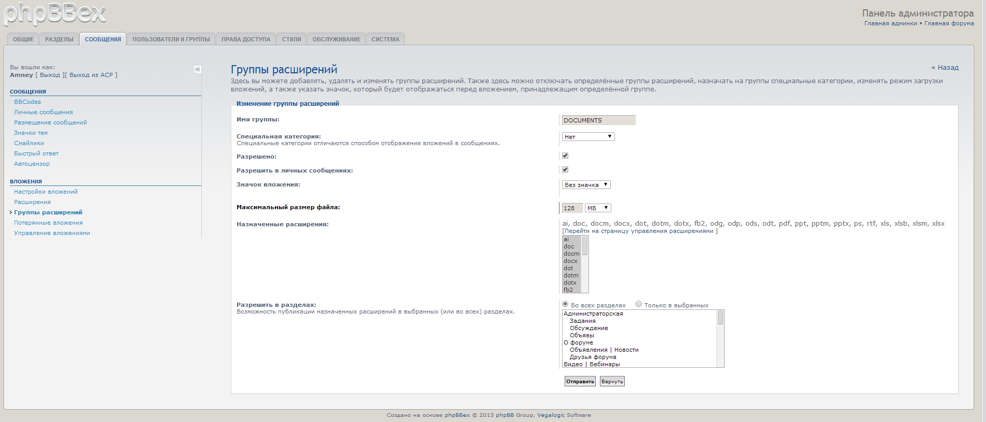This screenshot has width=986, height=422.
Task: Go back via the '« Назад' link
Action: coord(945,68)
